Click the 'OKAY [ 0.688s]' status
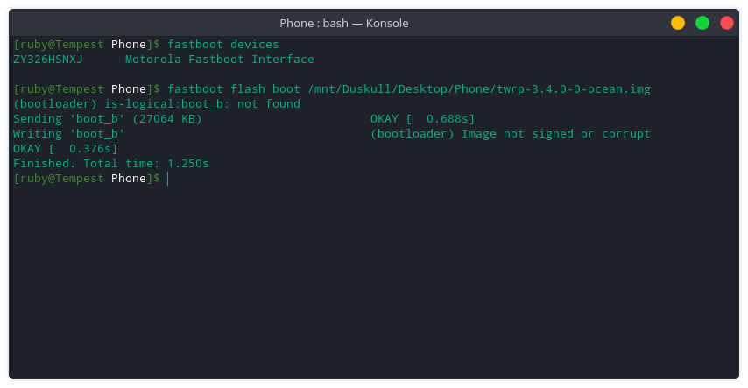 tap(423, 119)
